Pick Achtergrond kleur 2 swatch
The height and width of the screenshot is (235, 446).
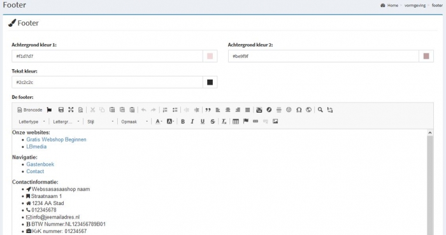pyautogui.click(x=426, y=56)
